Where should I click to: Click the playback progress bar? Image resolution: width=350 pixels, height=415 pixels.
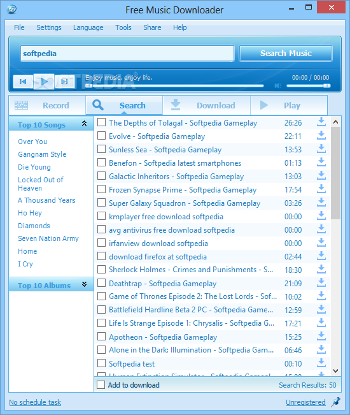[174, 86]
